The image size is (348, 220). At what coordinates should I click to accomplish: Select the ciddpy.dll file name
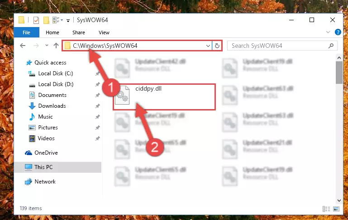point(148,89)
